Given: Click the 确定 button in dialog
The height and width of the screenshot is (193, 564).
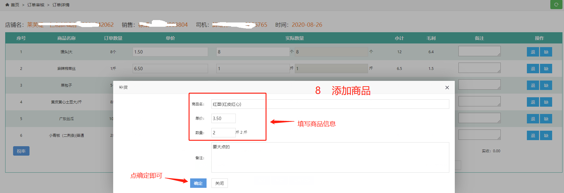Looking at the screenshot, I should point(198,183).
